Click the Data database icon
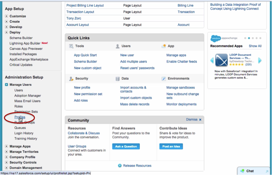The image size is (272, 175). coord(117,79)
